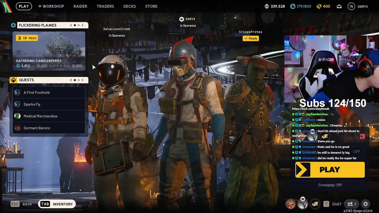Screen dimensions: 379x213
Task: Click the big yellow PLAY button
Action: (330, 170)
